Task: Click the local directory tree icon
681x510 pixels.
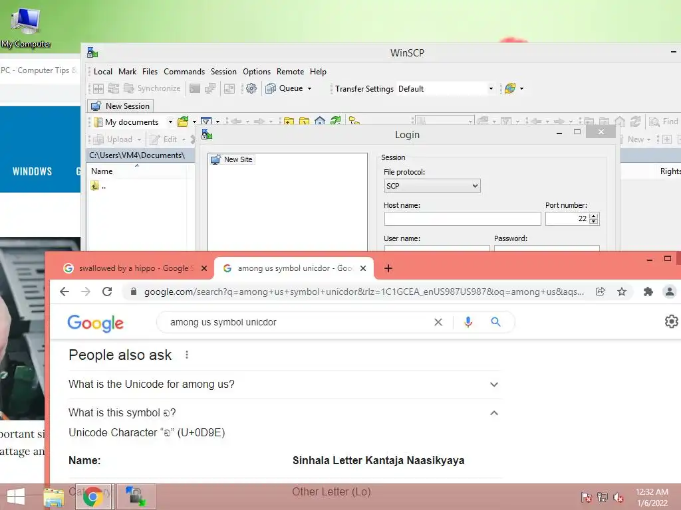Action: 354,122
